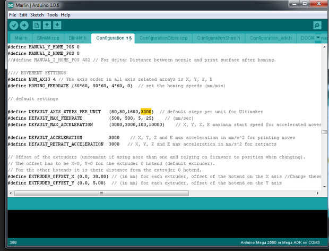
Task: Maximize the Arduino window
Action: pos(305,4)
